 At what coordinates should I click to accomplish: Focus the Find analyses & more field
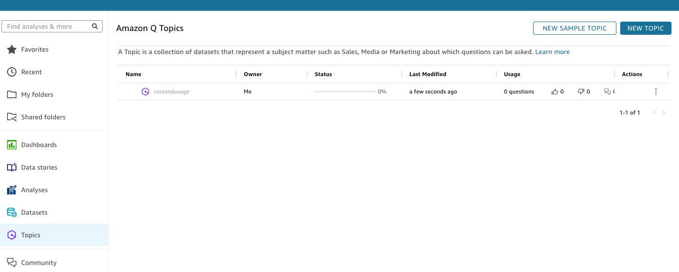[52, 26]
